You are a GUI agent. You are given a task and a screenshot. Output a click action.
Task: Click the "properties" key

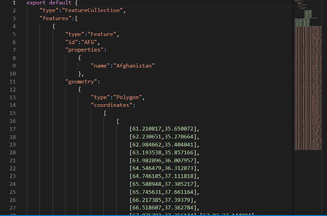pos(84,50)
